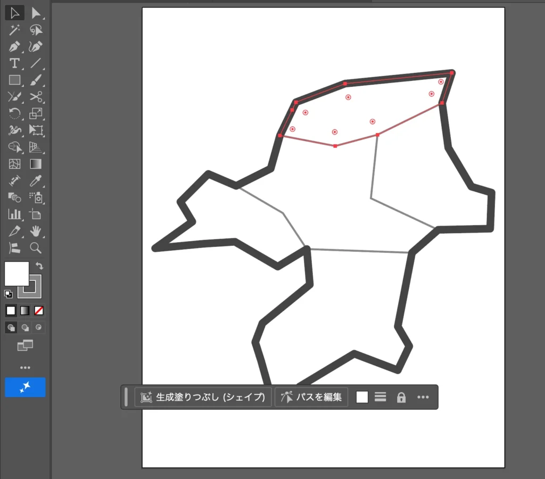Click 生成塗りつぶし (シェイプ) button
The image size is (545, 479).
pos(203,398)
